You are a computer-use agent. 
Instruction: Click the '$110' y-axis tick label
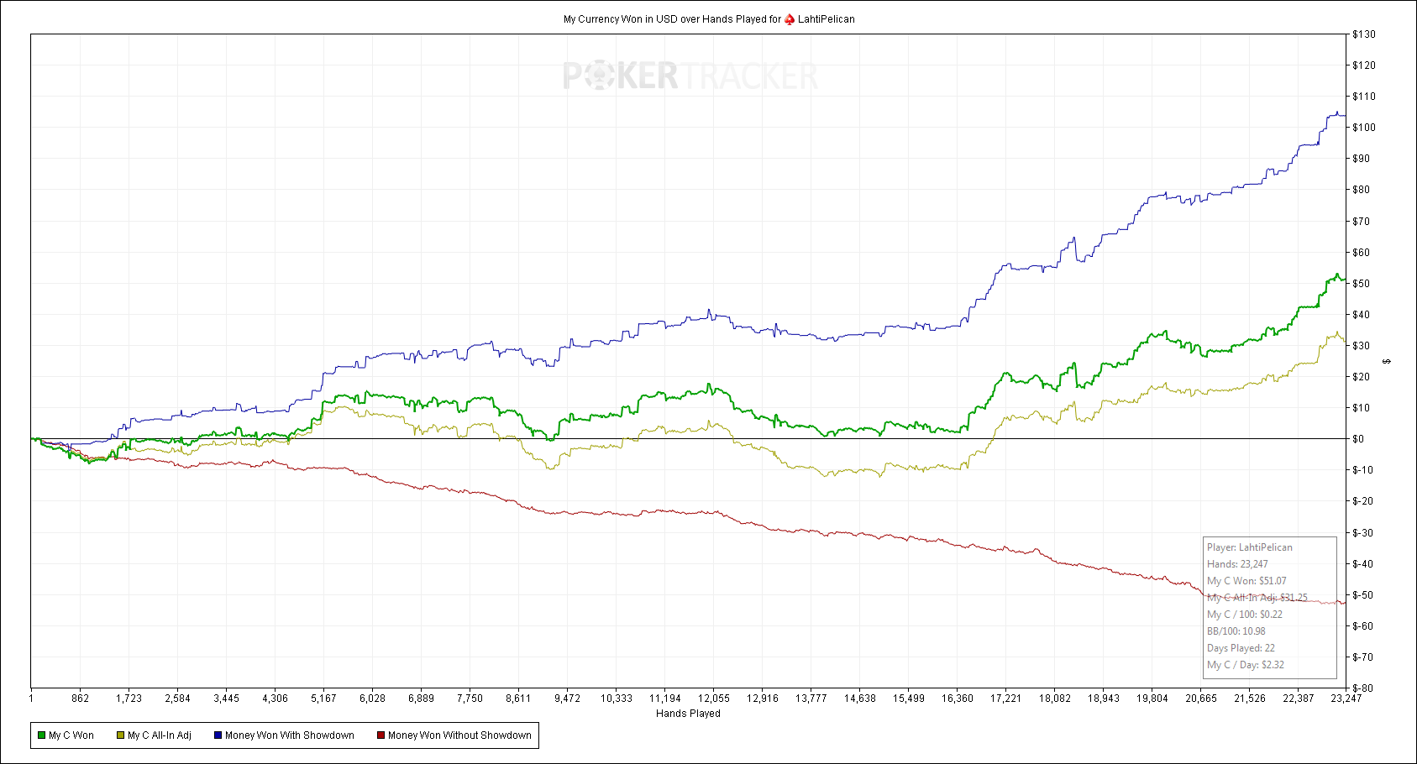click(x=1364, y=97)
